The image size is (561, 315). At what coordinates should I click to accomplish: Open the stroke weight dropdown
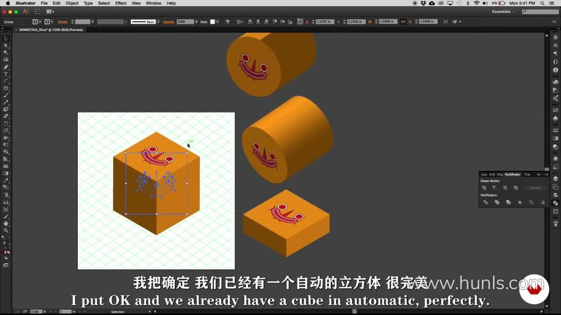(x=92, y=22)
